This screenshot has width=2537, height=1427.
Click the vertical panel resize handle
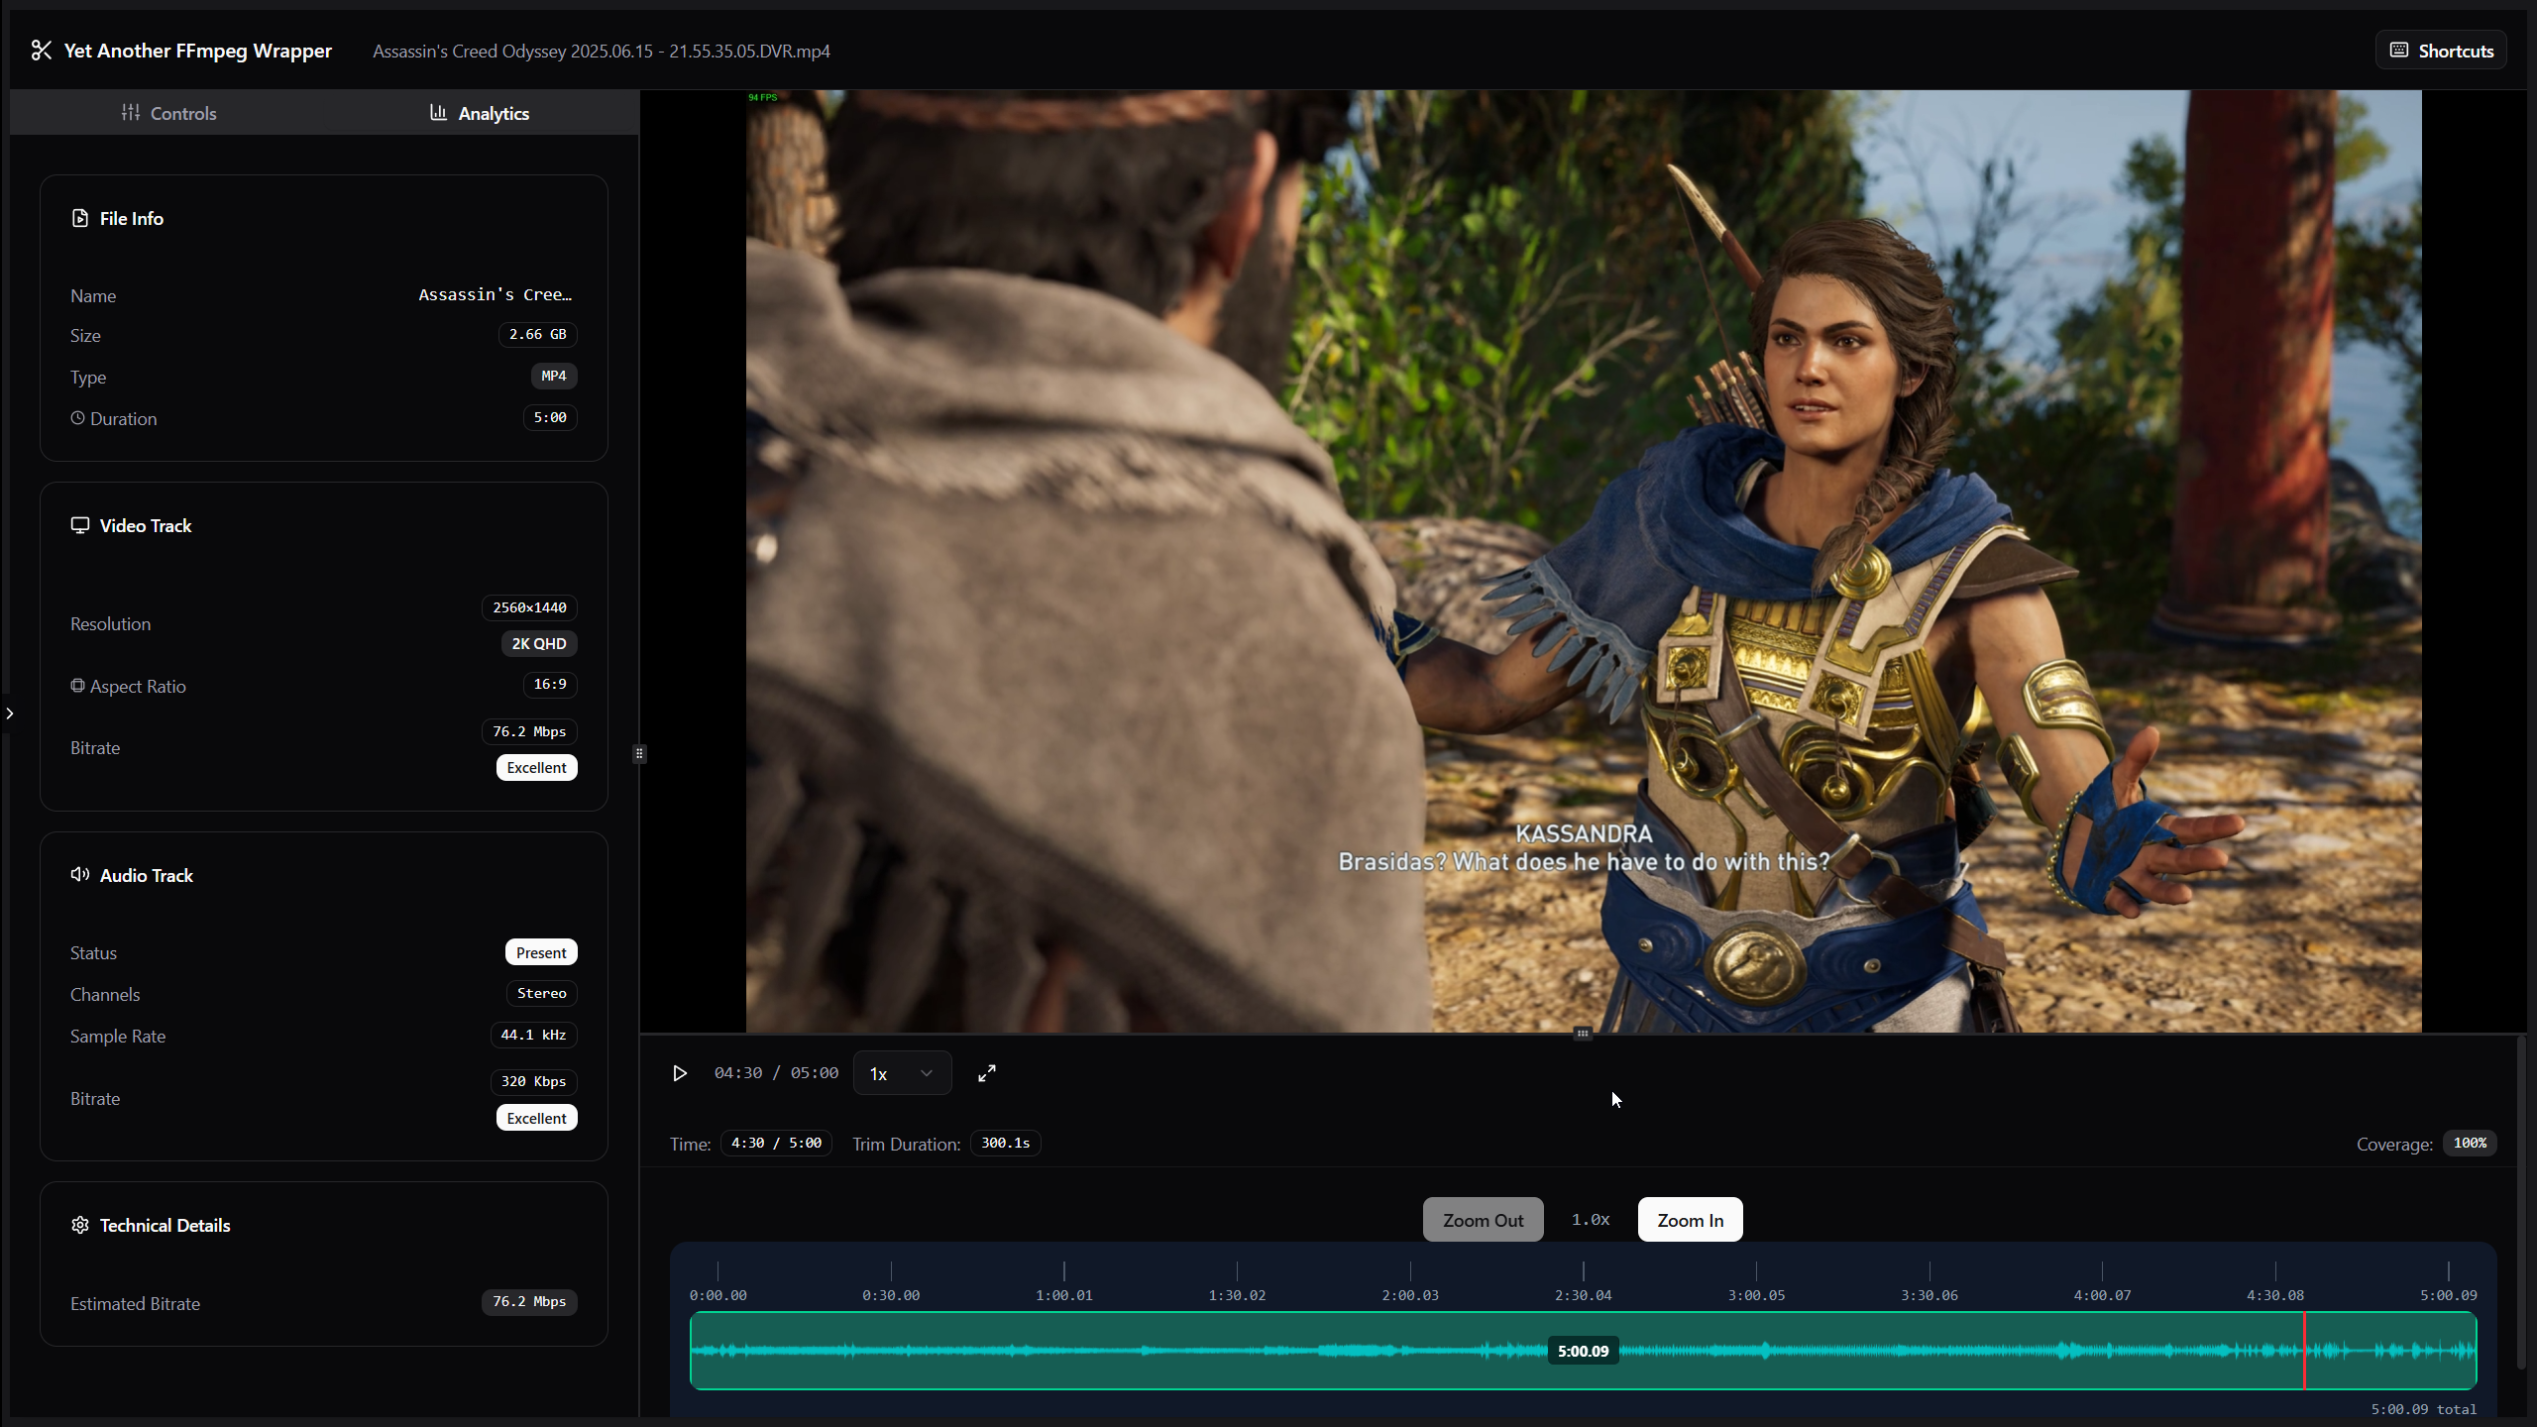pos(639,753)
